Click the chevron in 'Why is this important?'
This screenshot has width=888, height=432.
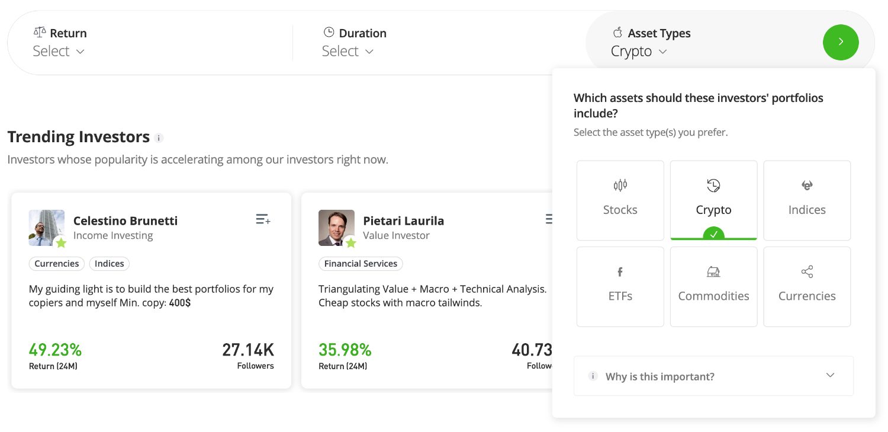(x=830, y=375)
